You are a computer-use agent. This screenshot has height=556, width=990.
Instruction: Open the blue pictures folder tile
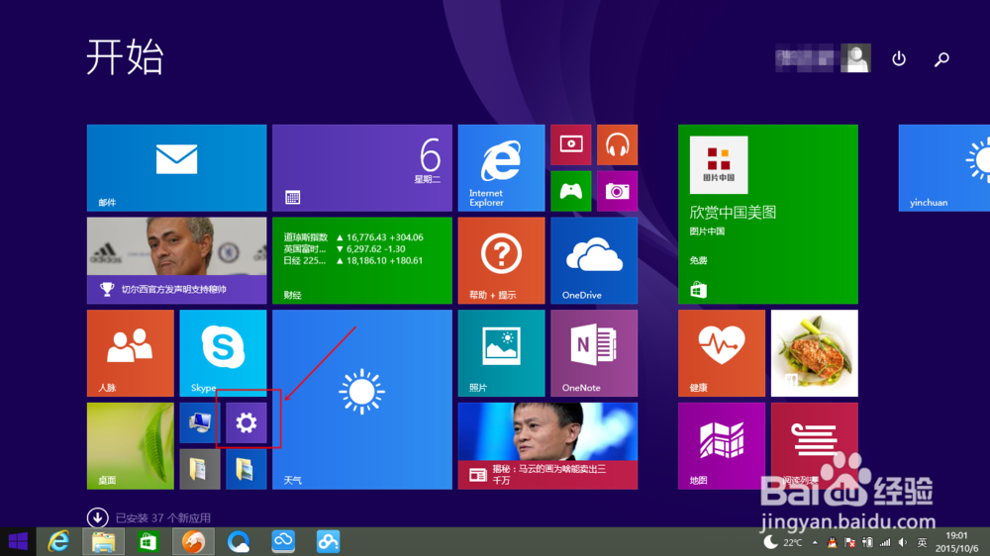(x=247, y=469)
